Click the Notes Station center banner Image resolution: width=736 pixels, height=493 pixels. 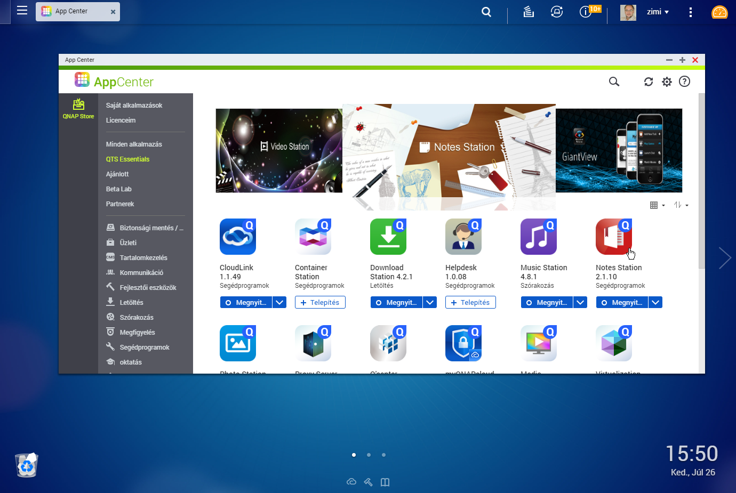point(449,152)
